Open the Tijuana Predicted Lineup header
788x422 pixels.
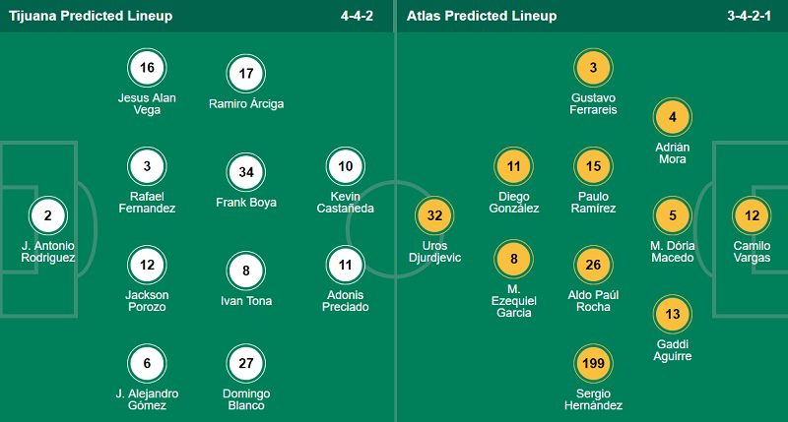[90, 16]
